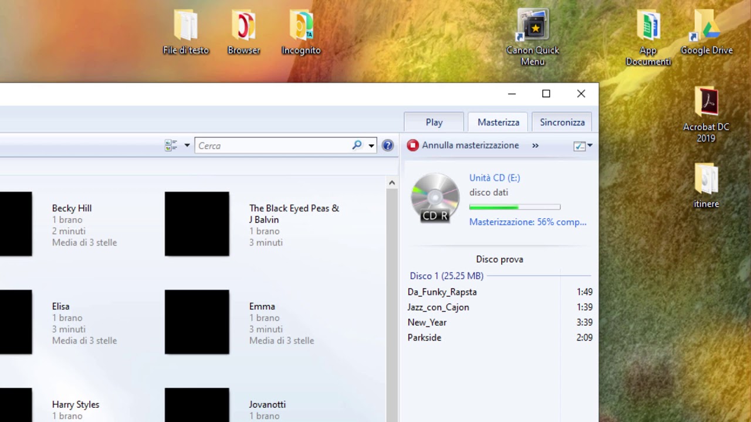Click Emma's Media di 3 stelle rating
751x422 pixels.
tap(282, 341)
